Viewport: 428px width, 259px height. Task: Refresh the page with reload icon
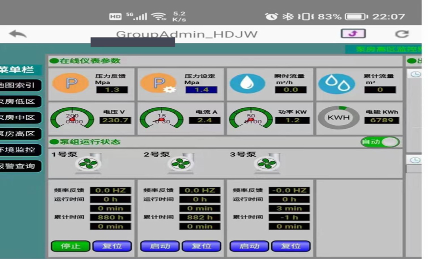(x=401, y=34)
